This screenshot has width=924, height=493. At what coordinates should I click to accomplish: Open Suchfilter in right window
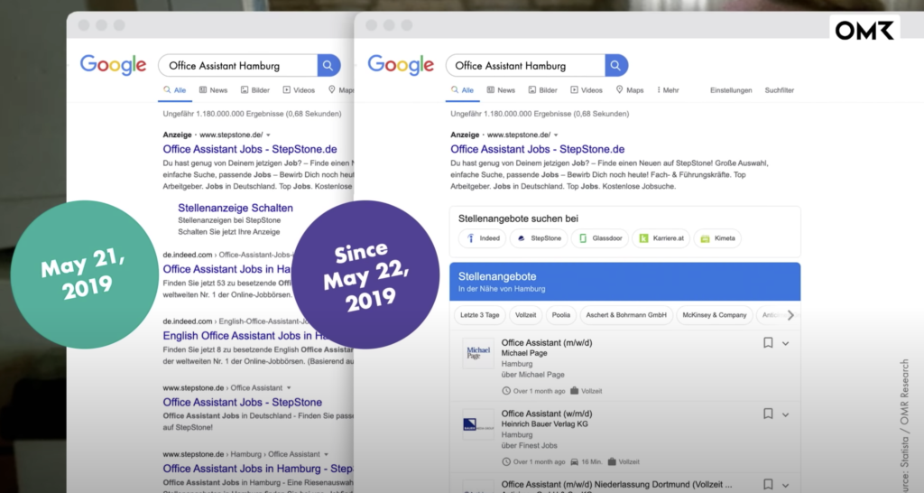pyautogui.click(x=779, y=90)
